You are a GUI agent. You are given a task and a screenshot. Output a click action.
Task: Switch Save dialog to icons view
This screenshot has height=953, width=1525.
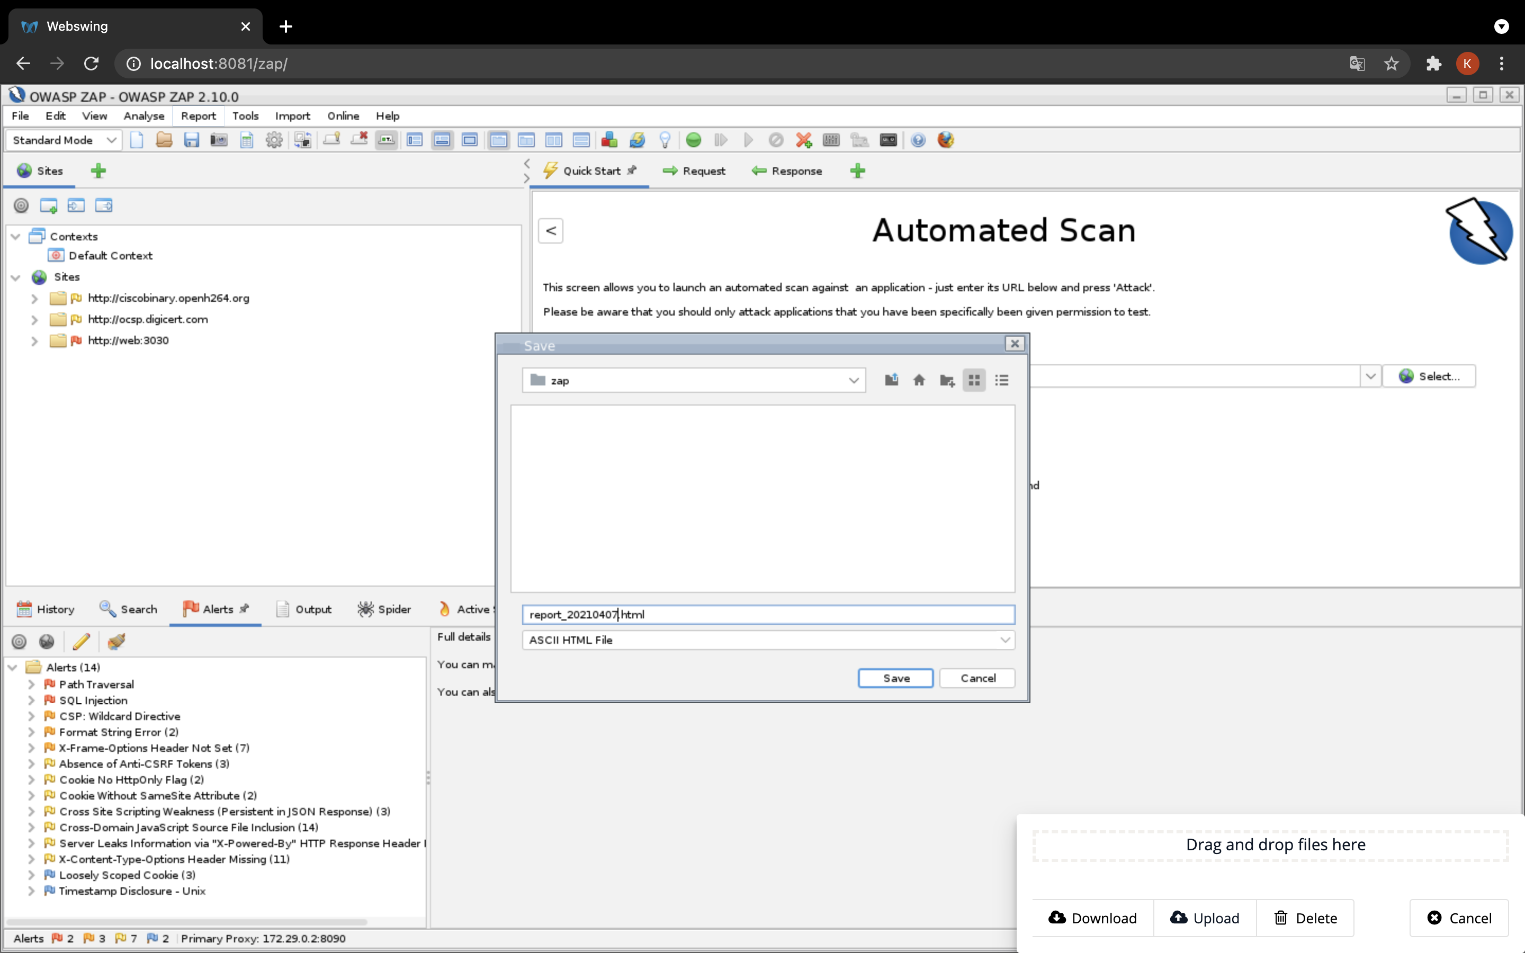click(974, 380)
